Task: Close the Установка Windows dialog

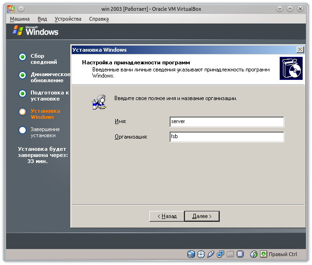Action: click(x=300, y=50)
